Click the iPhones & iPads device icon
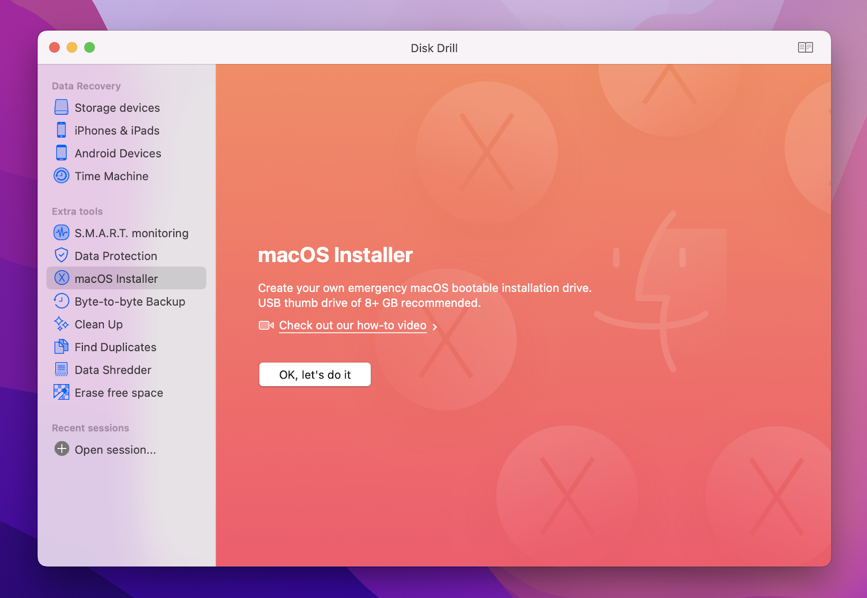The height and width of the screenshot is (598, 867). (x=61, y=130)
